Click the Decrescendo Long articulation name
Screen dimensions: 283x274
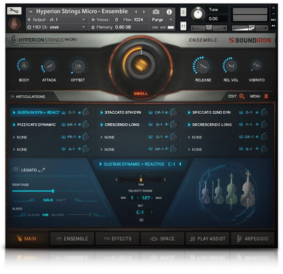point(212,125)
